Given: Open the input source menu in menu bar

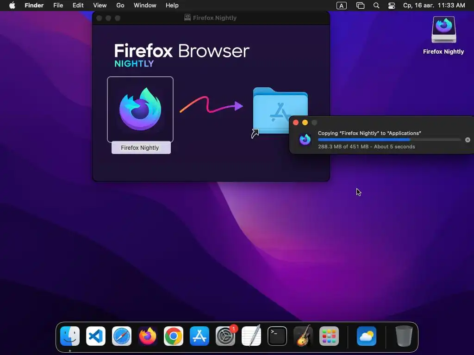Looking at the screenshot, I should coord(342,6).
